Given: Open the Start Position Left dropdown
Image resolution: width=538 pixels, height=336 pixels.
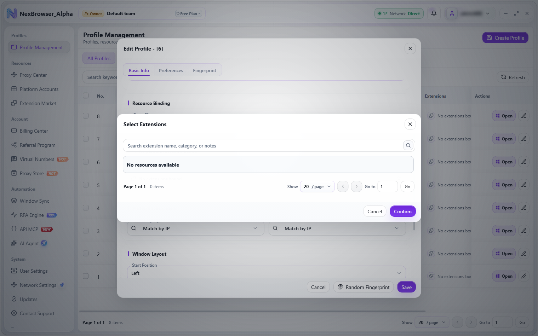Looking at the screenshot, I should click(266, 273).
